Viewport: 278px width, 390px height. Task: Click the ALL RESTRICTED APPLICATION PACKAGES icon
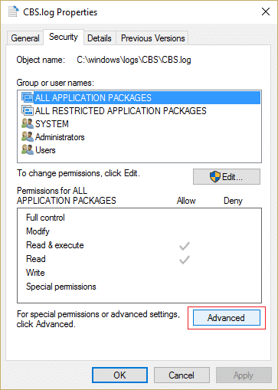pyautogui.click(x=28, y=110)
